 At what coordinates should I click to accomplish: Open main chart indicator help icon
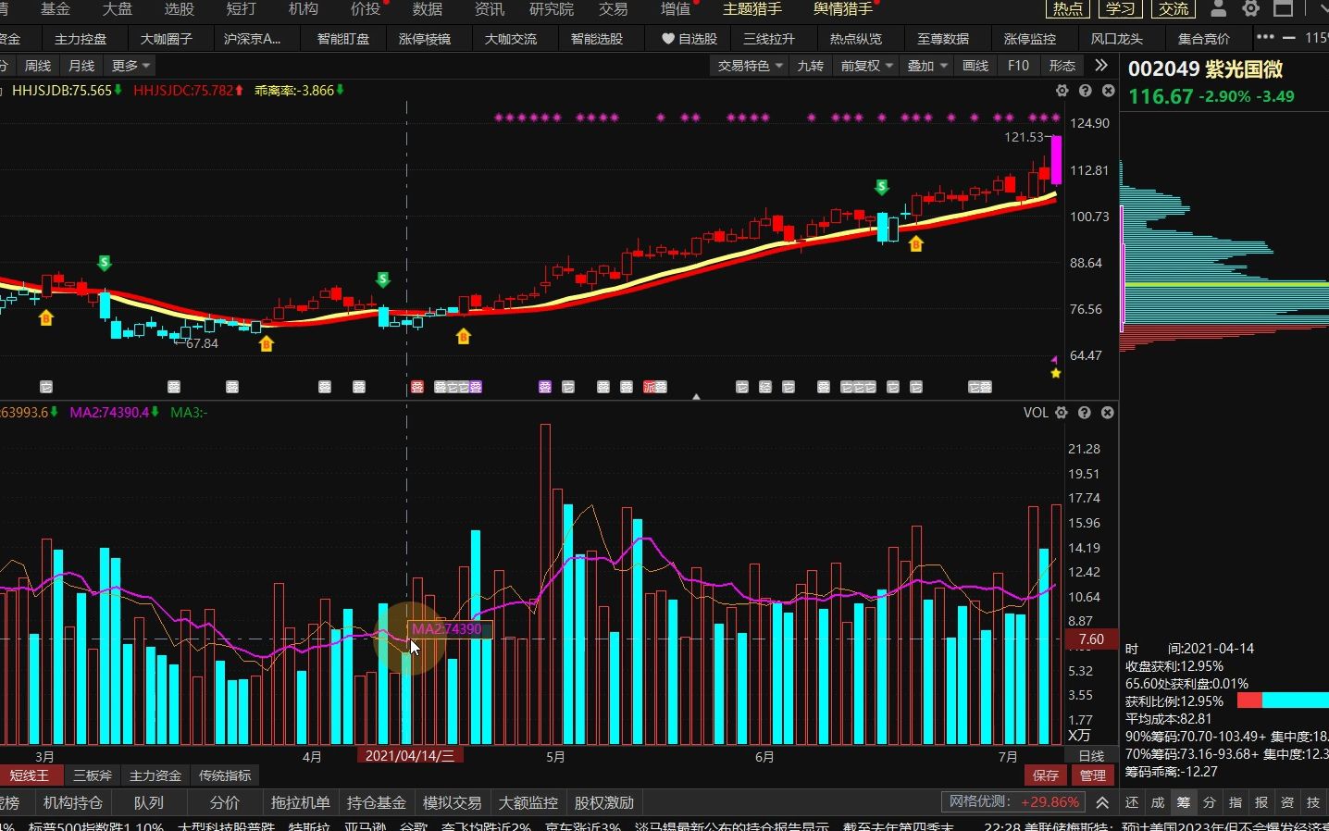pyautogui.click(x=1085, y=91)
